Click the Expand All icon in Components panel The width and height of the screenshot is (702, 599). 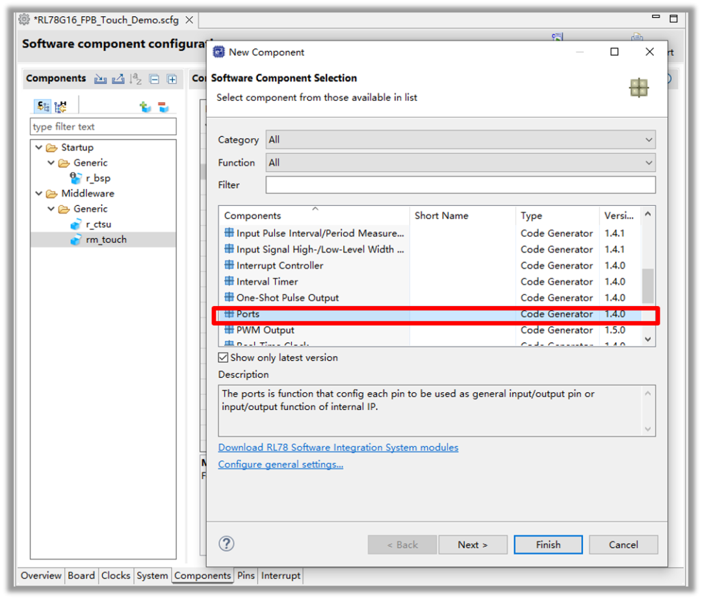172,79
